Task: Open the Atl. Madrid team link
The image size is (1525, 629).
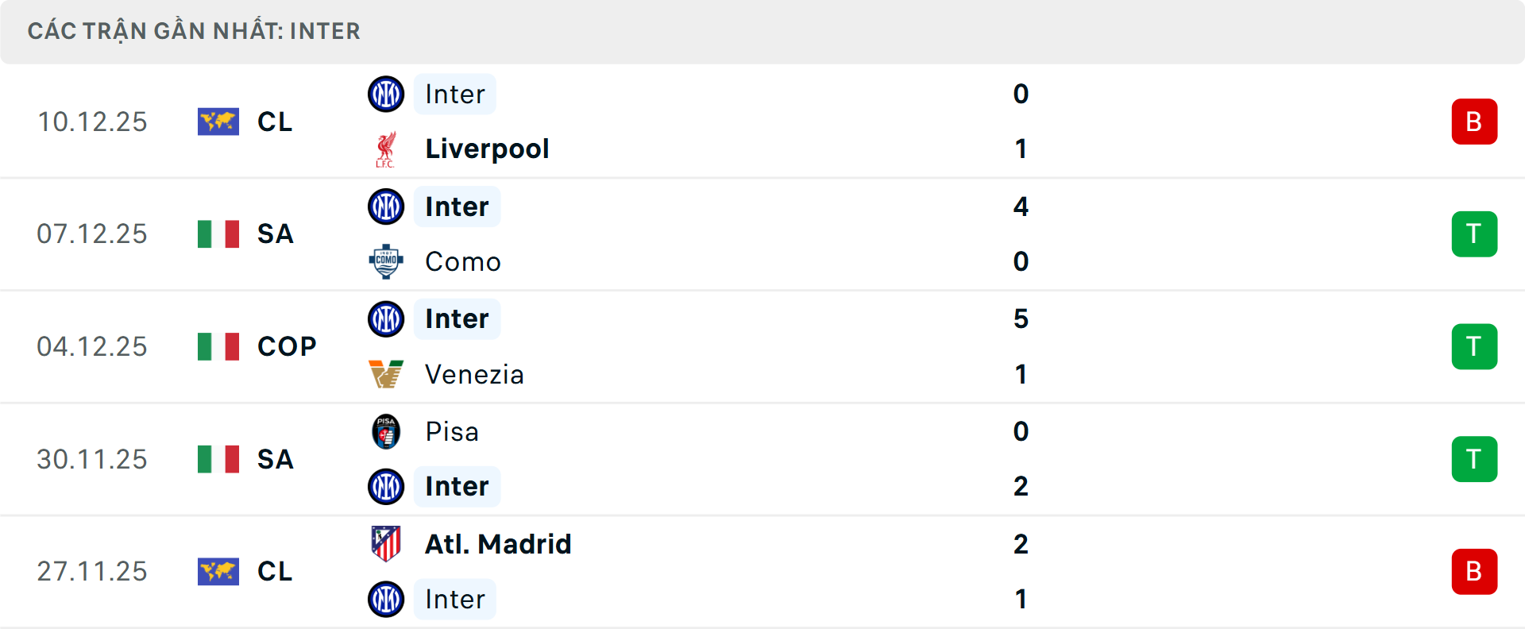Action: [498, 544]
